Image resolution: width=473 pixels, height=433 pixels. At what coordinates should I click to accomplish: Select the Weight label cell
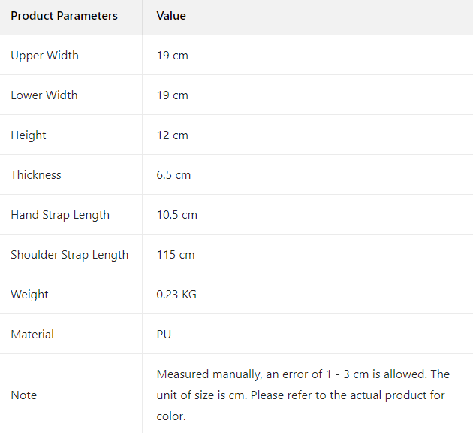[x=30, y=295]
